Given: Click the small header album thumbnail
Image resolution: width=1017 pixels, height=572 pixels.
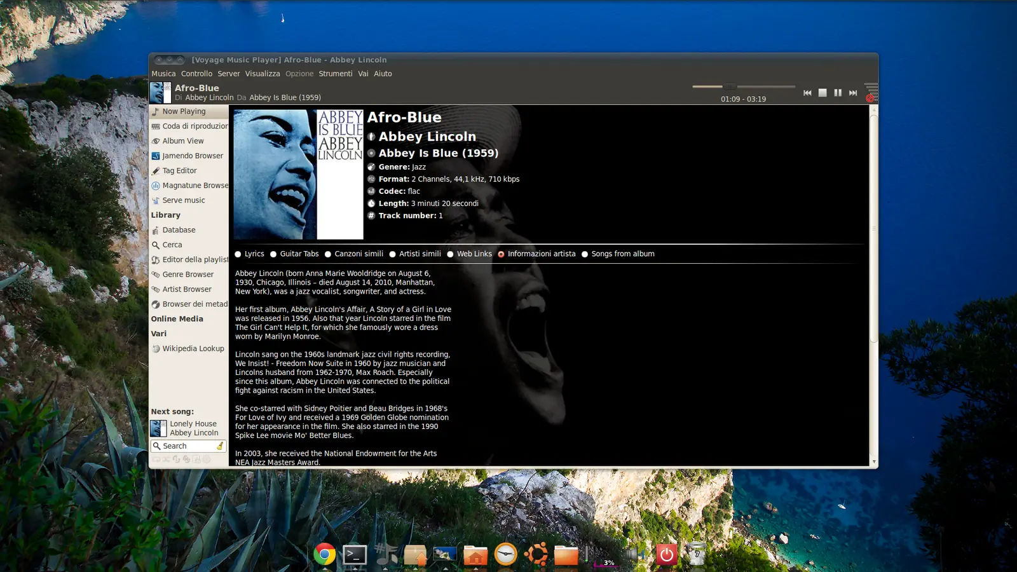Looking at the screenshot, I should coord(161,93).
